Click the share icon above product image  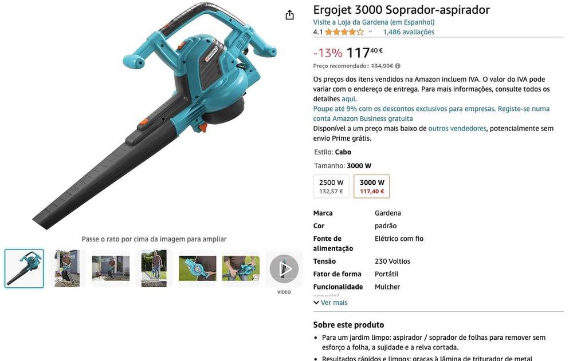(289, 15)
